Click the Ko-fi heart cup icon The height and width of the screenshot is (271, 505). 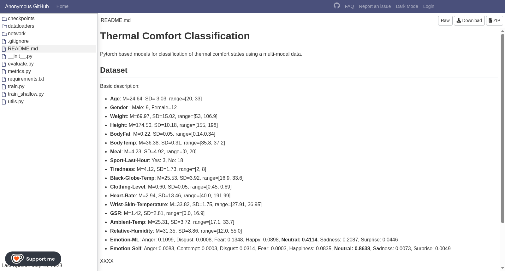point(17,259)
